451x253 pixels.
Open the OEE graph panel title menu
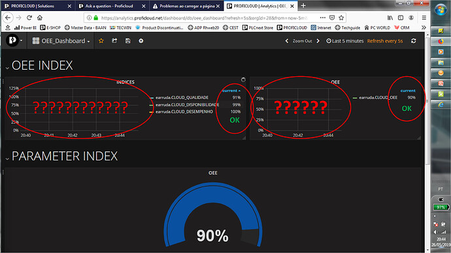335,82
